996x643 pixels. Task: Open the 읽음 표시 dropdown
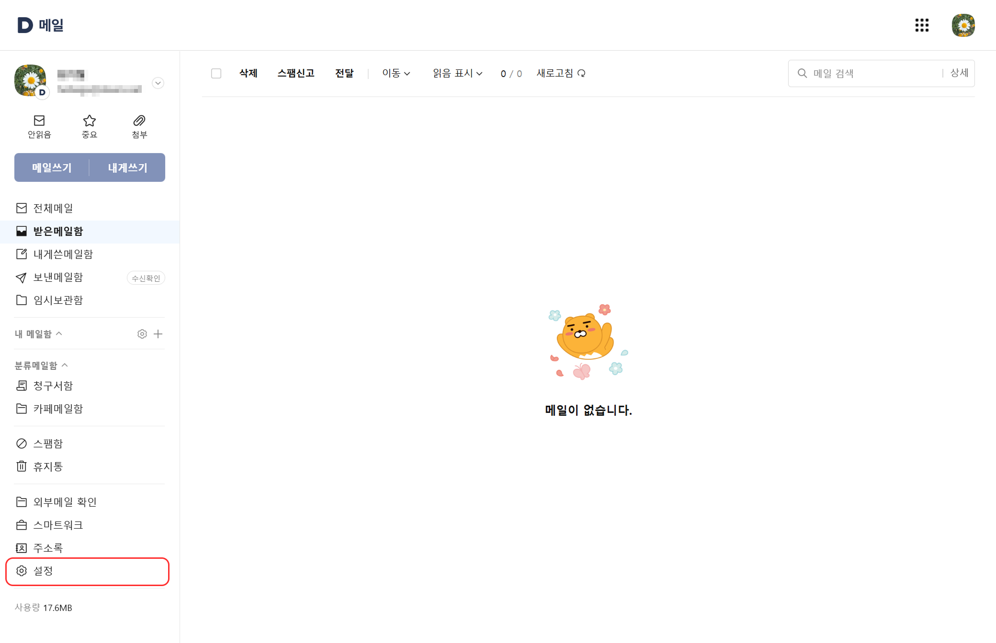457,73
